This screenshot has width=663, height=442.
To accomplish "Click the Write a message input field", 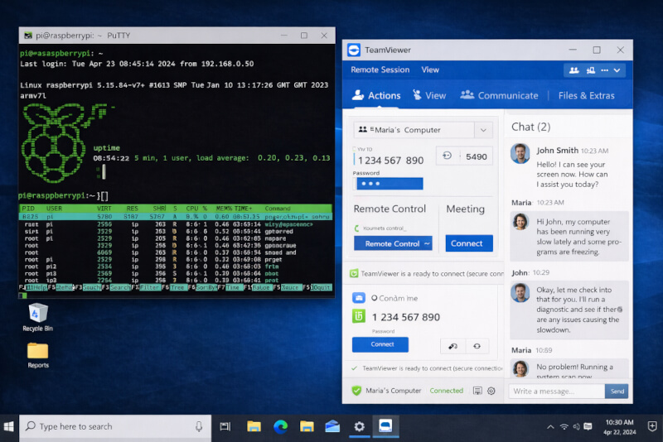I will (x=556, y=392).
